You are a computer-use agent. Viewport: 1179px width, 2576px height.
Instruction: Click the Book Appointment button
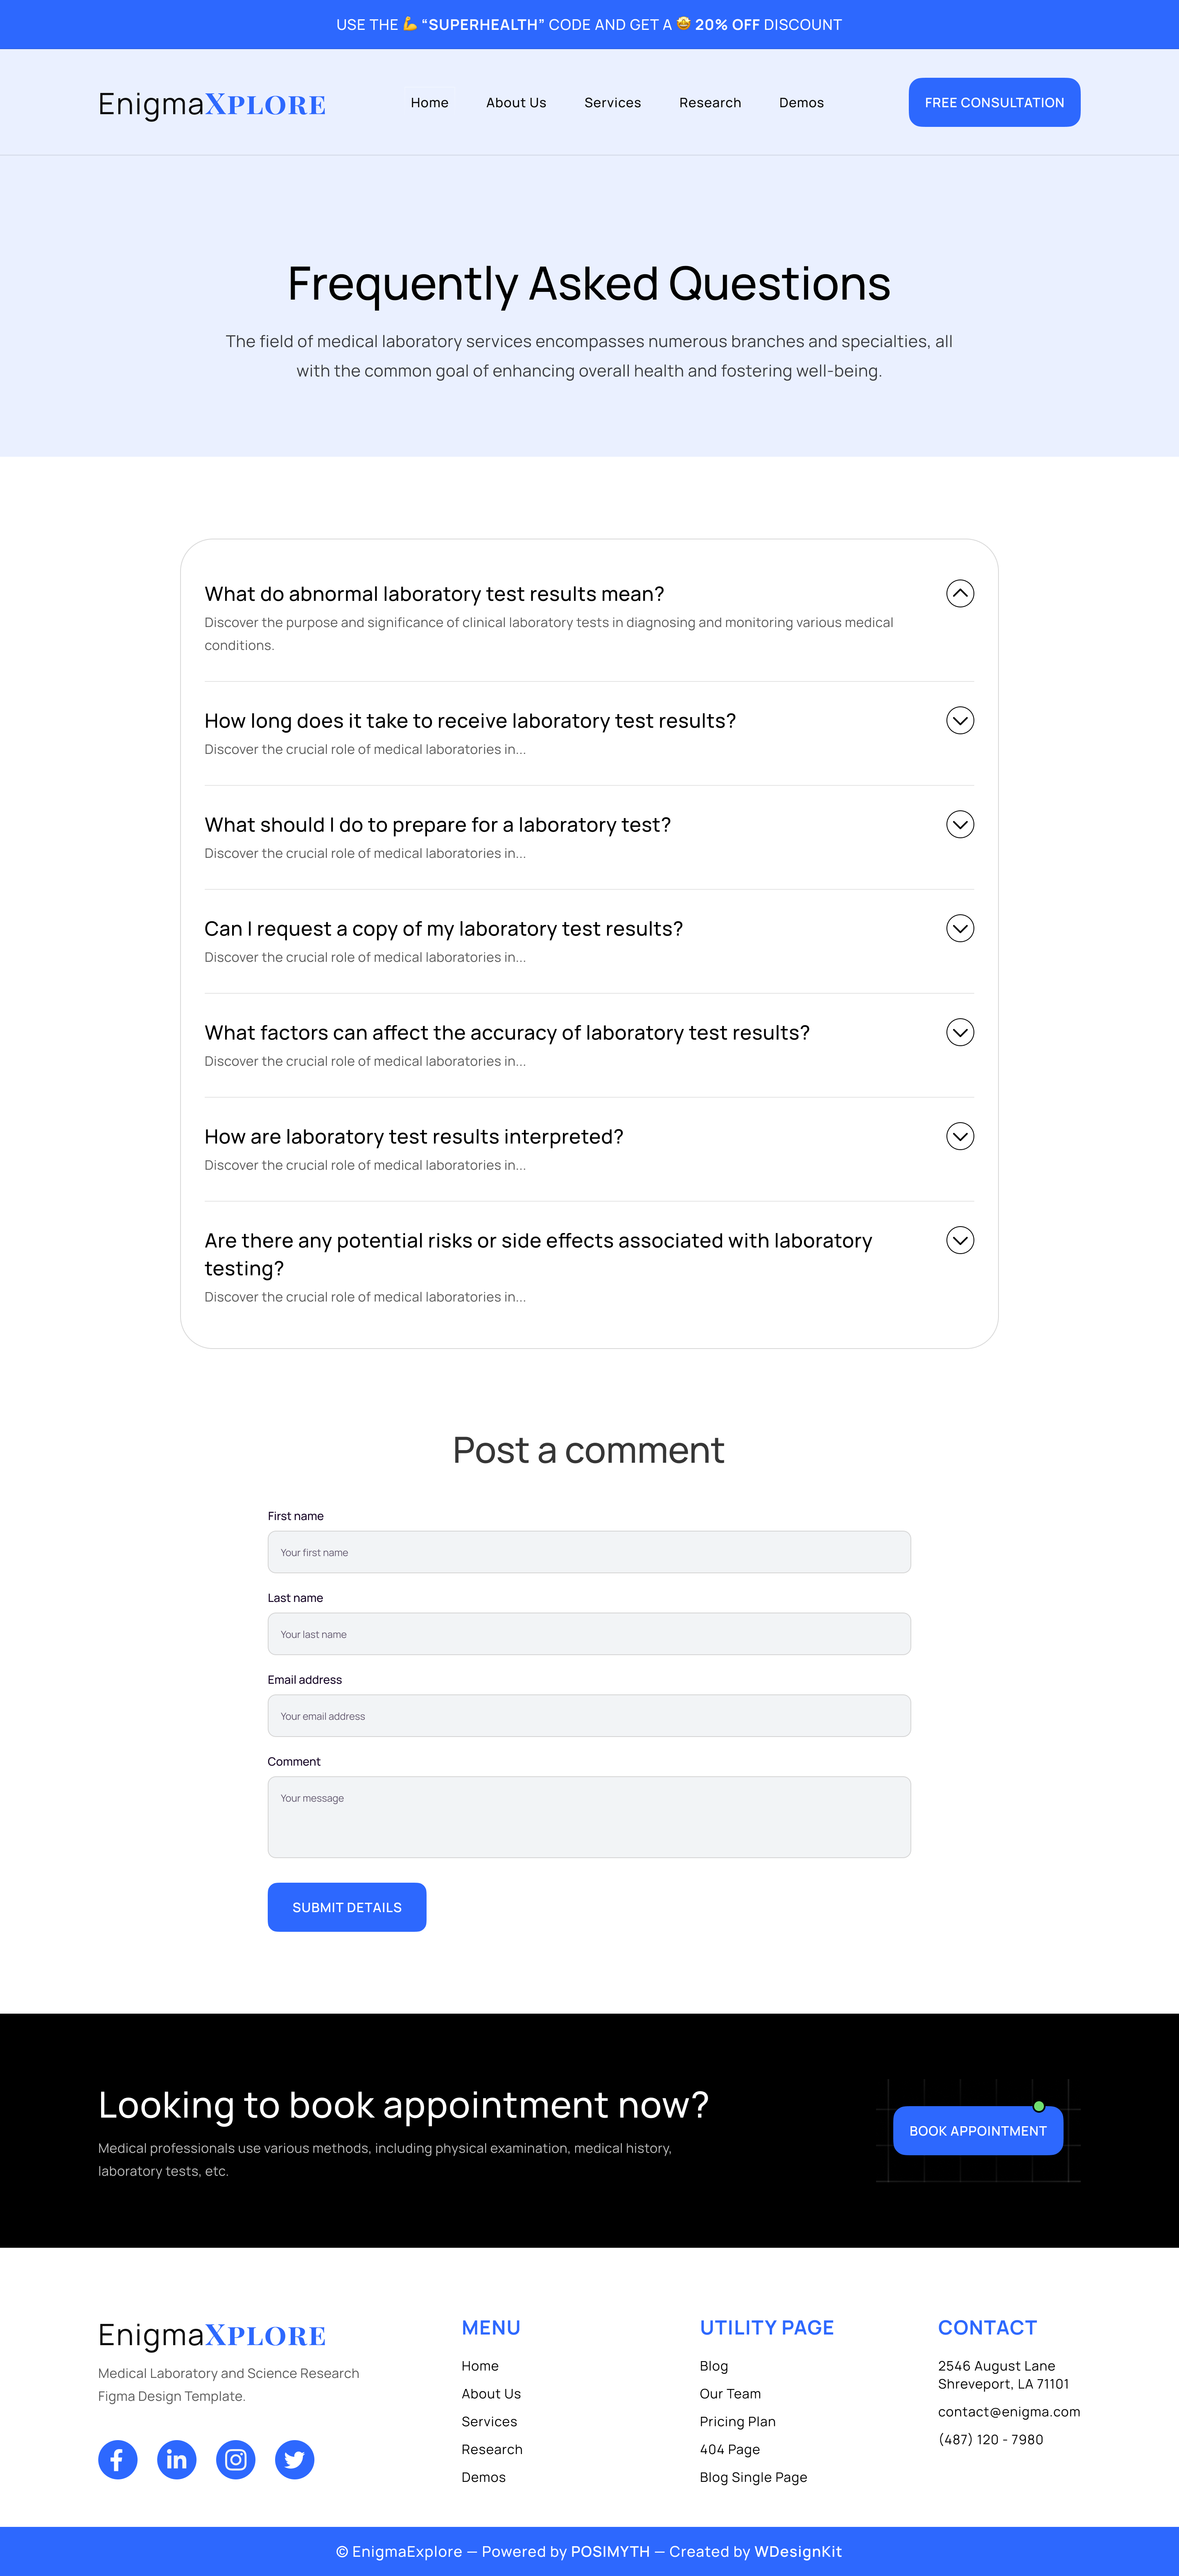[x=977, y=2131]
